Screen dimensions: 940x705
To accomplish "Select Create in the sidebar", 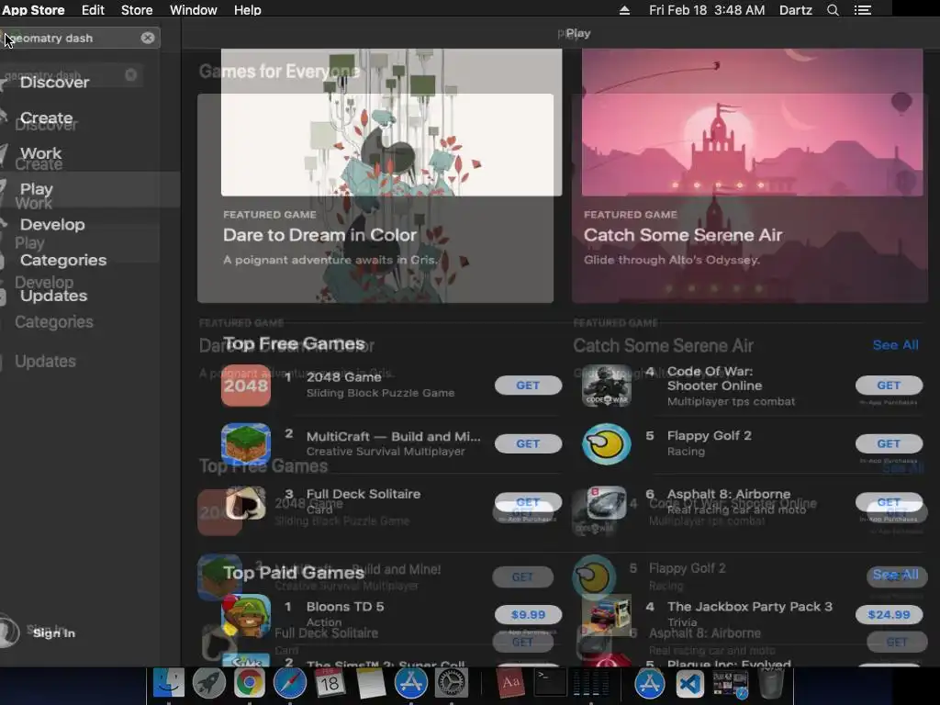I will tap(46, 117).
